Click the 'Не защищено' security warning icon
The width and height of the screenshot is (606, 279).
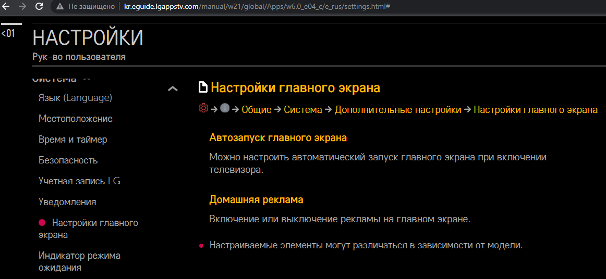click(60, 7)
